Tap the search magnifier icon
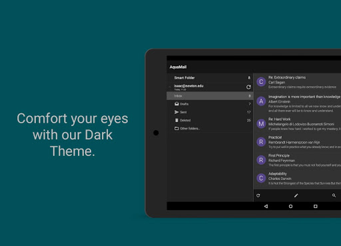Screen dimensions: 341x246 point(334,195)
